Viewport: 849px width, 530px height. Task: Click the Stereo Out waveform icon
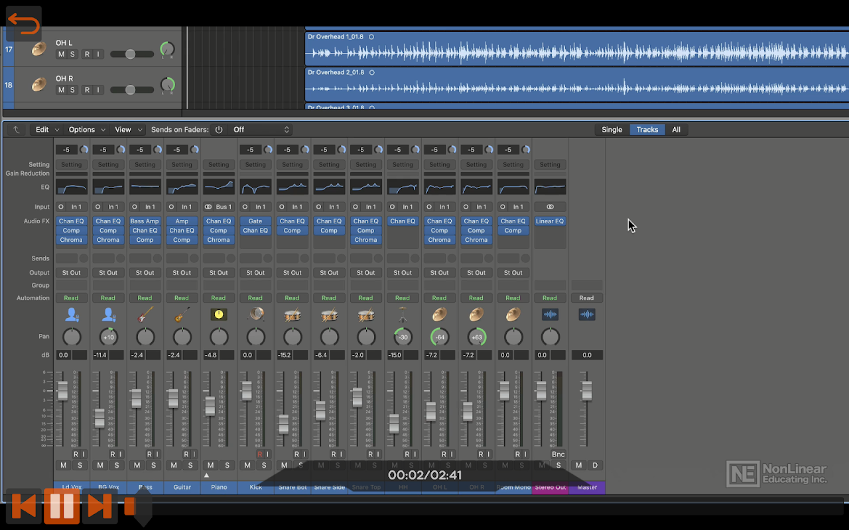(x=550, y=315)
